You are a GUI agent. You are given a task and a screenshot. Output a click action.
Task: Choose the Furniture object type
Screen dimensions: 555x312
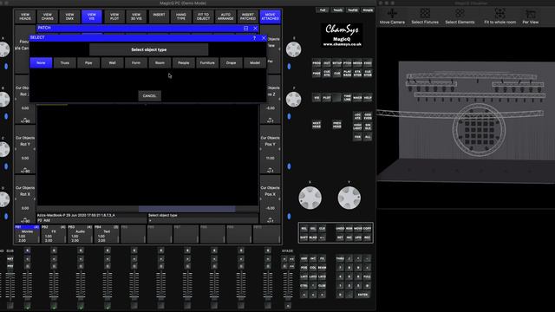pyautogui.click(x=207, y=63)
